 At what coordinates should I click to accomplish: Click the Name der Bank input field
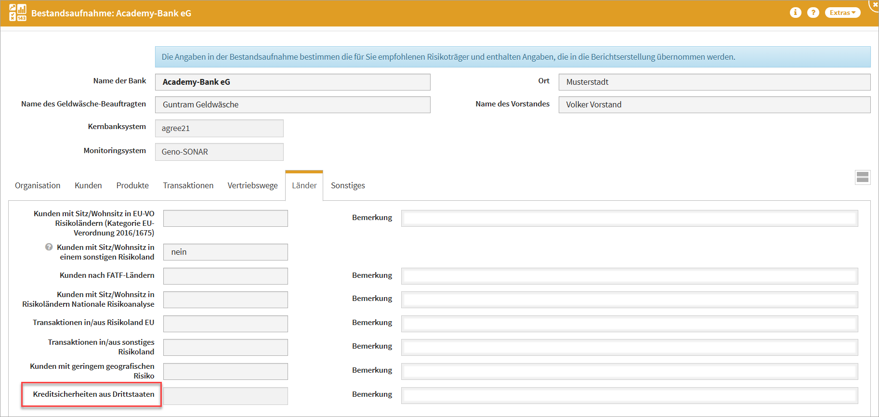click(x=292, y=82)
